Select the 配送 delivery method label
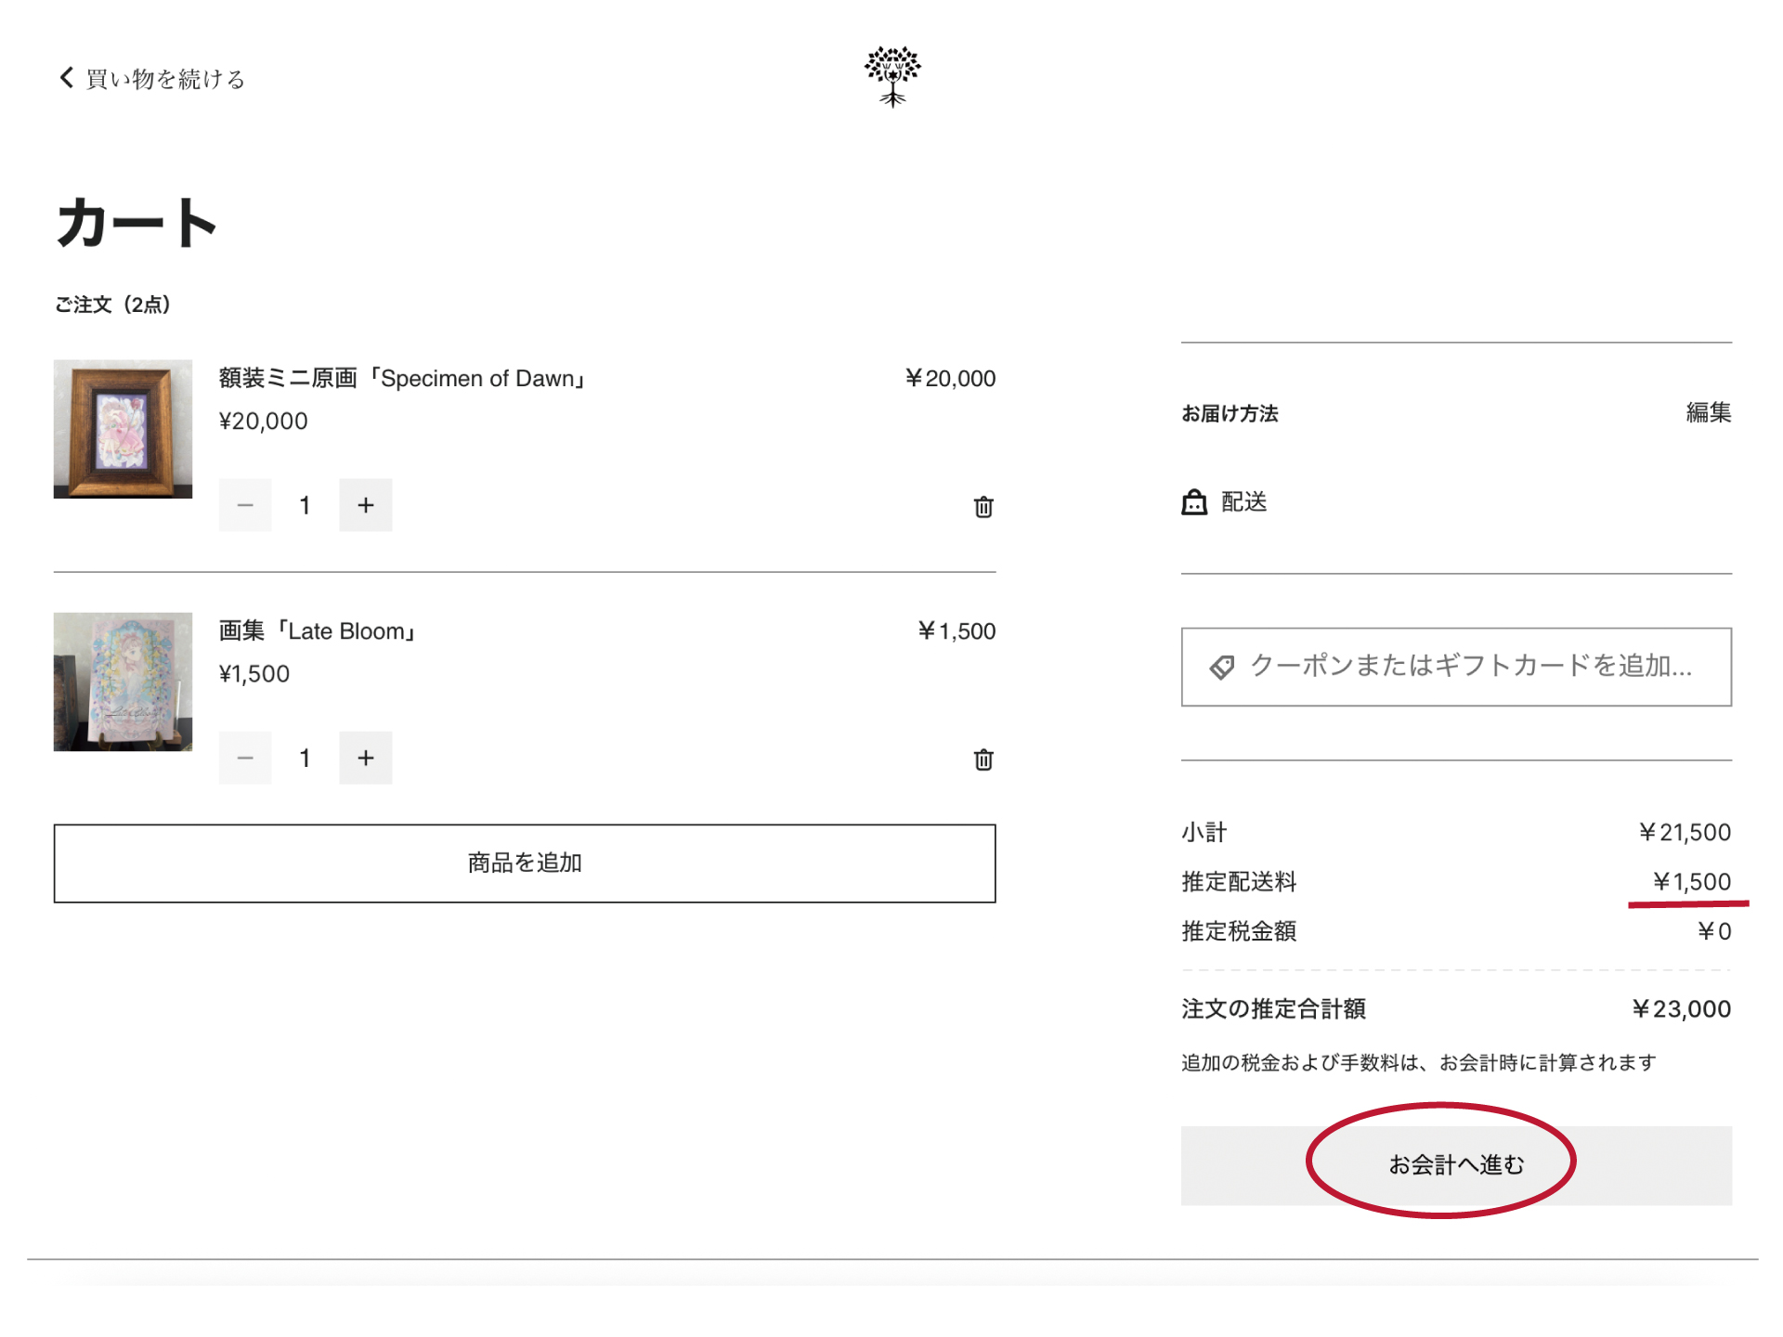 point(1243,502)
